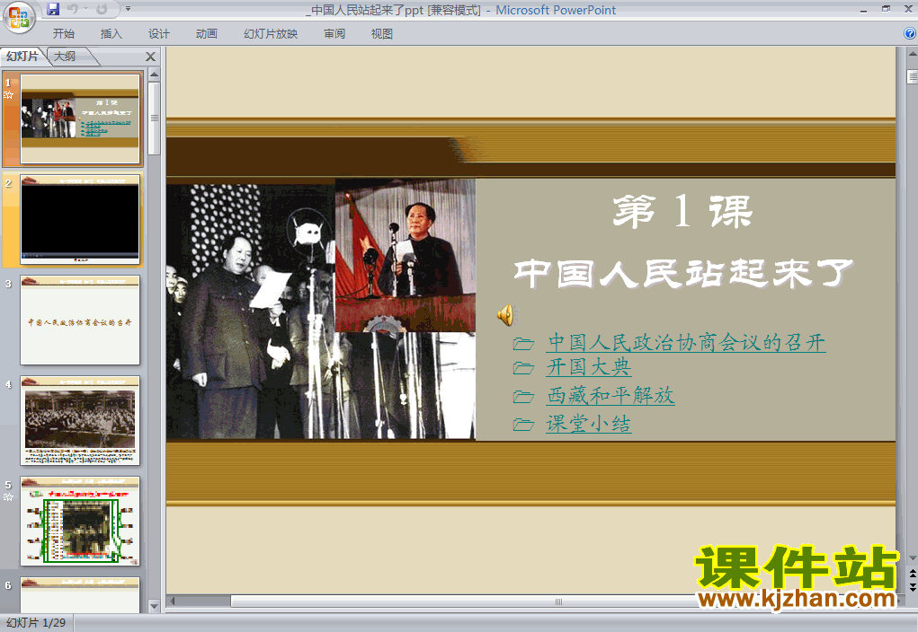Switch to the 设计 ribbon tab

158,34
